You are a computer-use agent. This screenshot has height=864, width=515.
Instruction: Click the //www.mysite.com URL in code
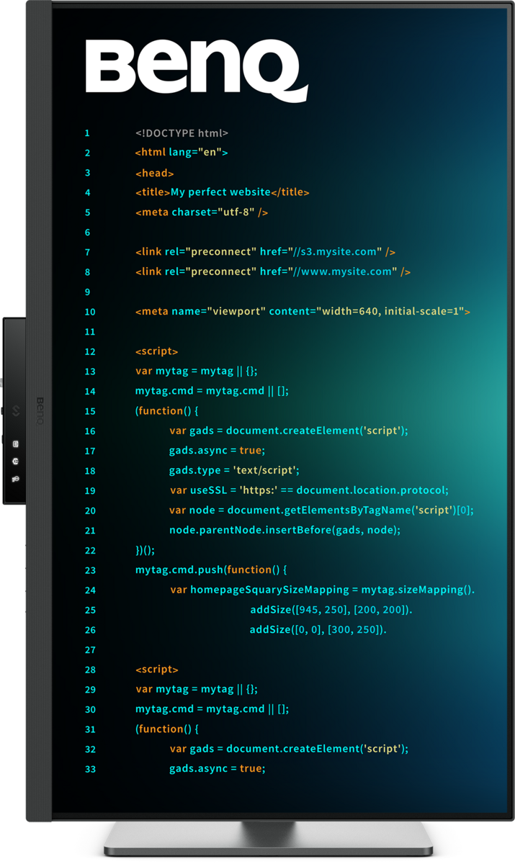[342, 271]
